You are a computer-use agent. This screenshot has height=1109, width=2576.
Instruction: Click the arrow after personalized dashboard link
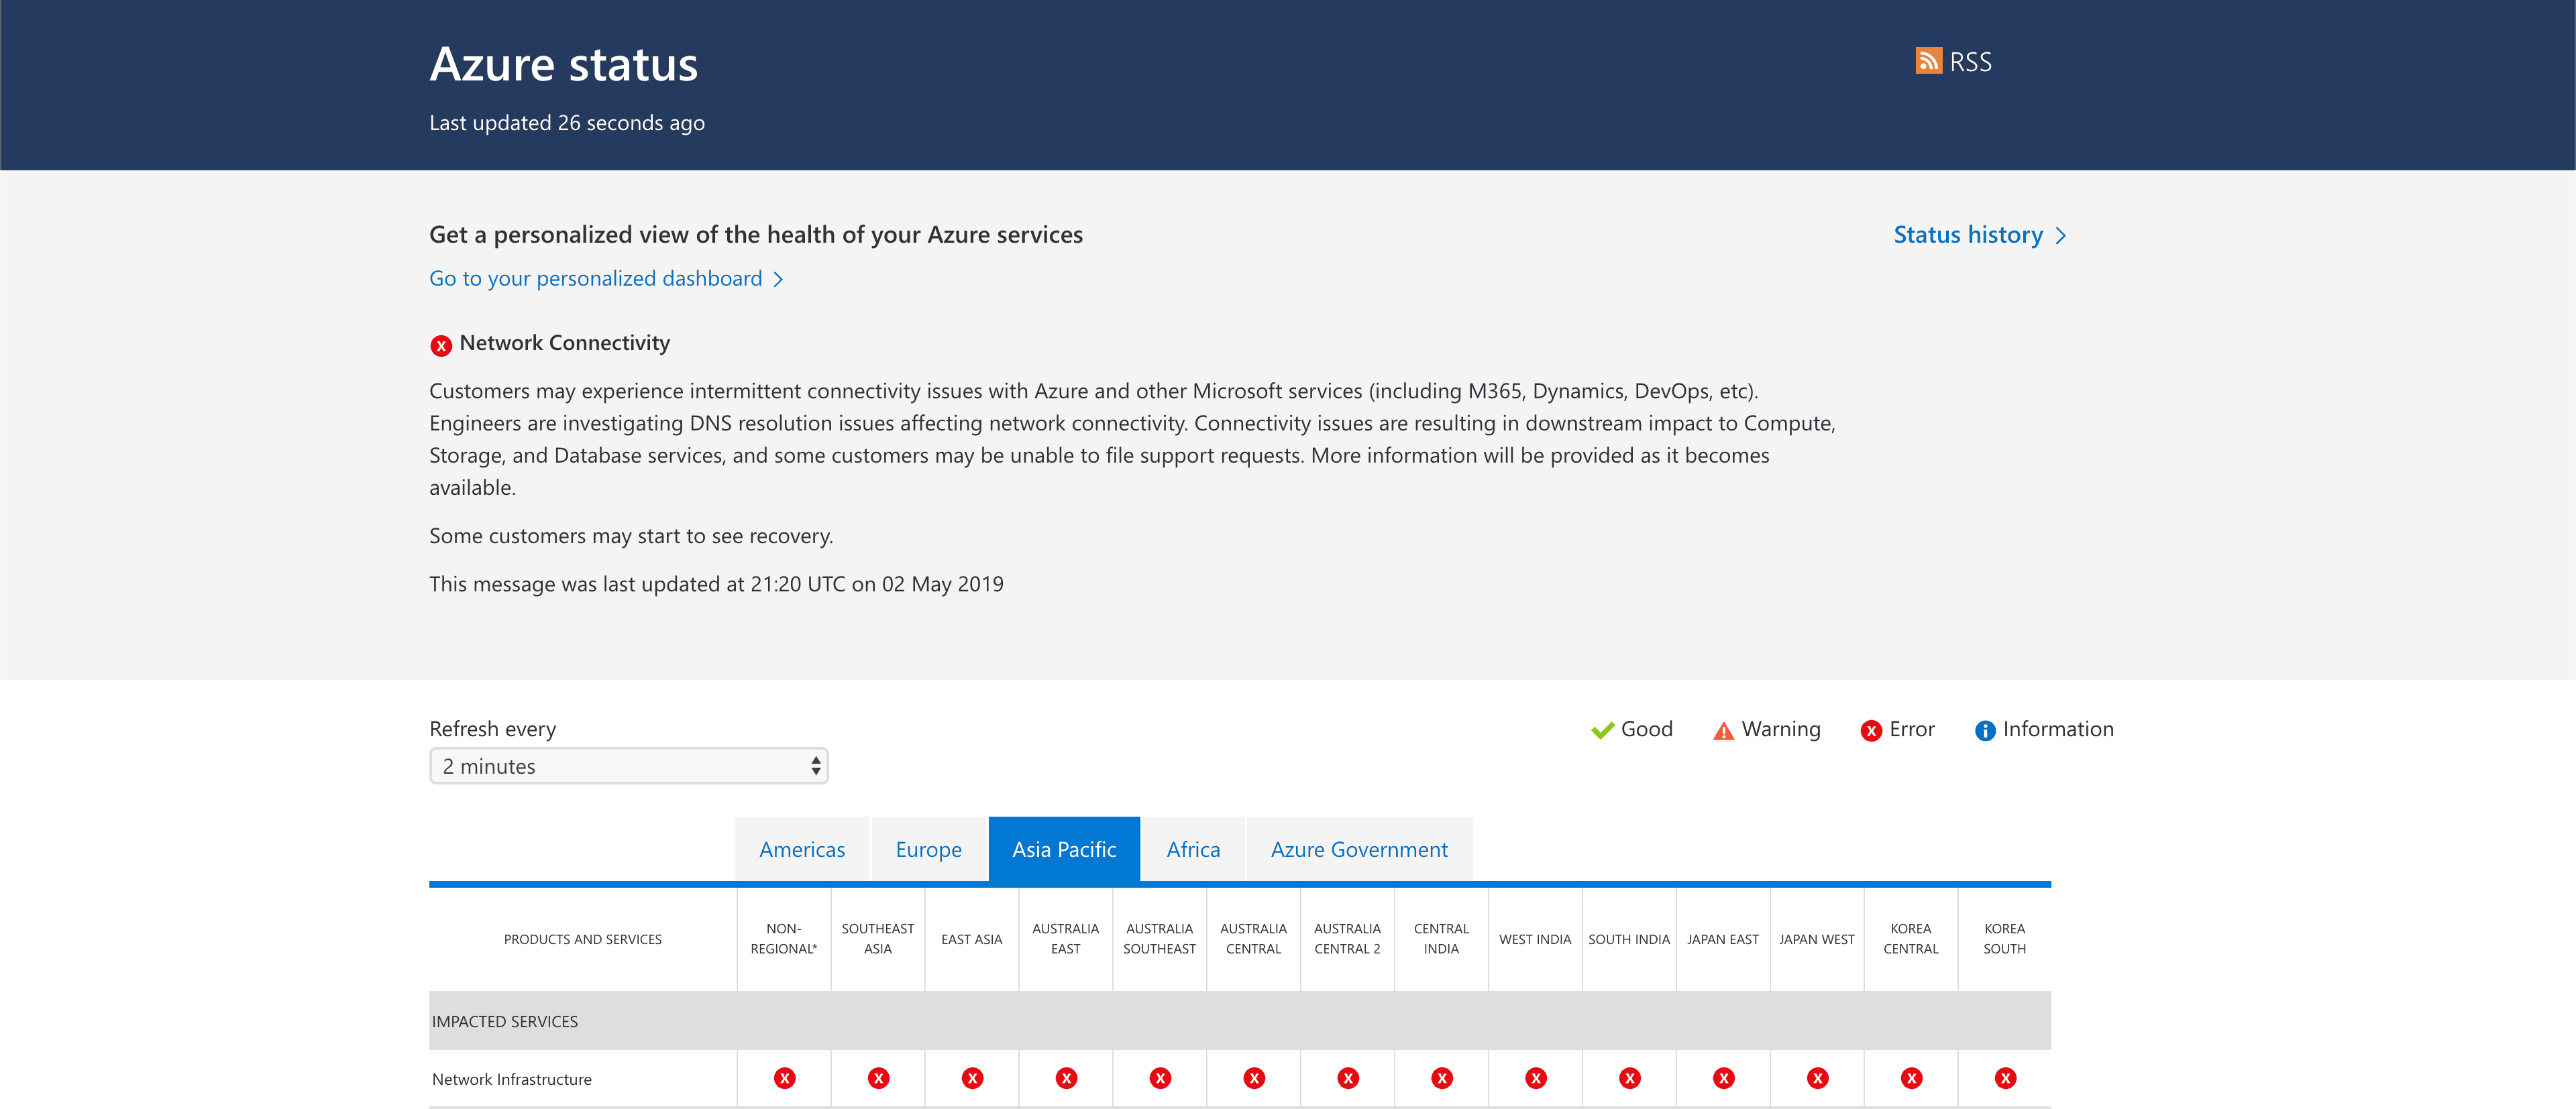point(778,280)
